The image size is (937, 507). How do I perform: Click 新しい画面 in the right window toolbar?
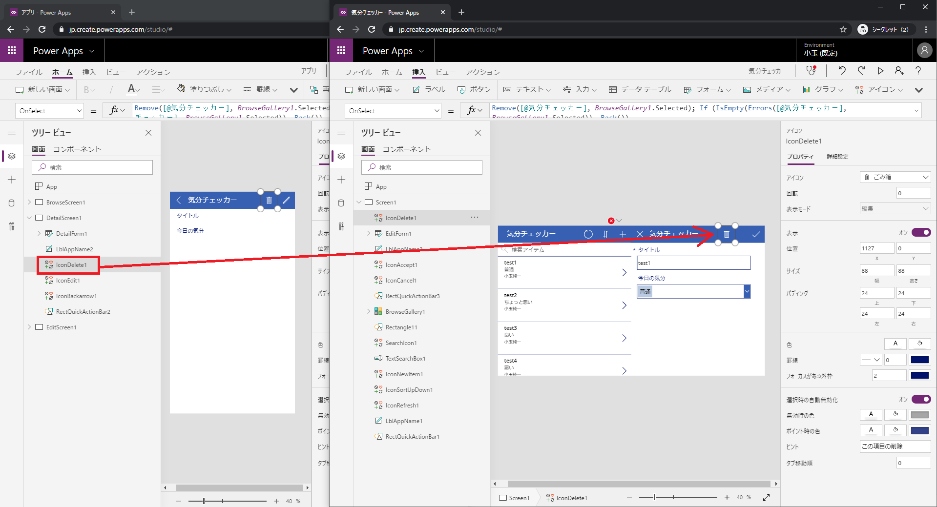point(372,90)
